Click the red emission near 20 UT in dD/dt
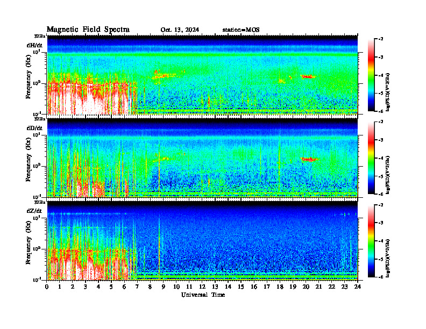 click(x=309, y=159)
